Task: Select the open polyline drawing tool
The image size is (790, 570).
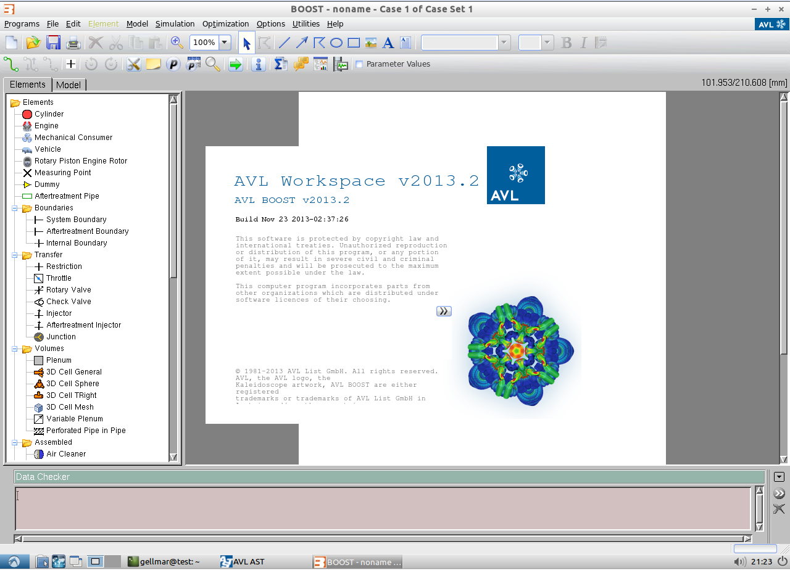Action: (319, 43)
